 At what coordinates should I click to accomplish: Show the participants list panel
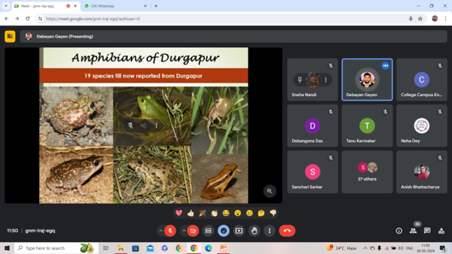pyautogui.click(x=412, y=231)
